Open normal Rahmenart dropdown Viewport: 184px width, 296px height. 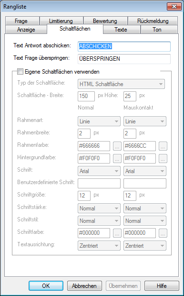(x=99, y=121)
